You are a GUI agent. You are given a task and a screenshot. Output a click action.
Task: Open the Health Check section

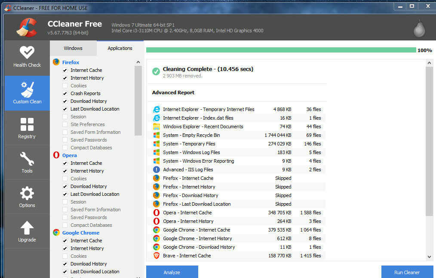[27, 58]
